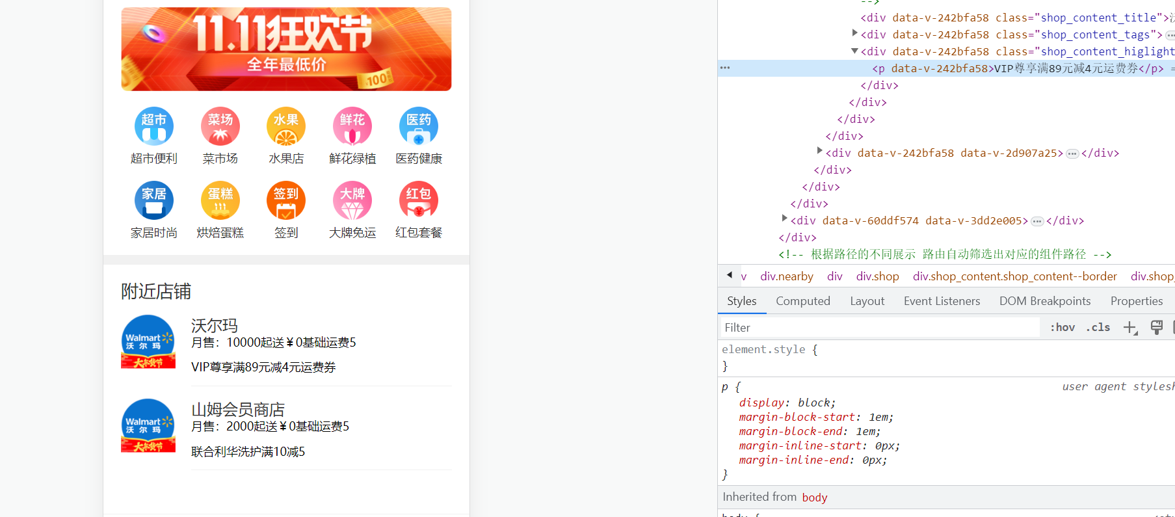
Task: Select div.shop_content.shop_content--border breadcrumb
Action: click(x=1015, y=276)
